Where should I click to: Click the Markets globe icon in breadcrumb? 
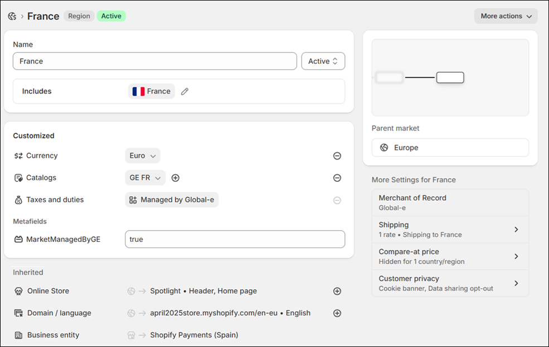point(12,16)
